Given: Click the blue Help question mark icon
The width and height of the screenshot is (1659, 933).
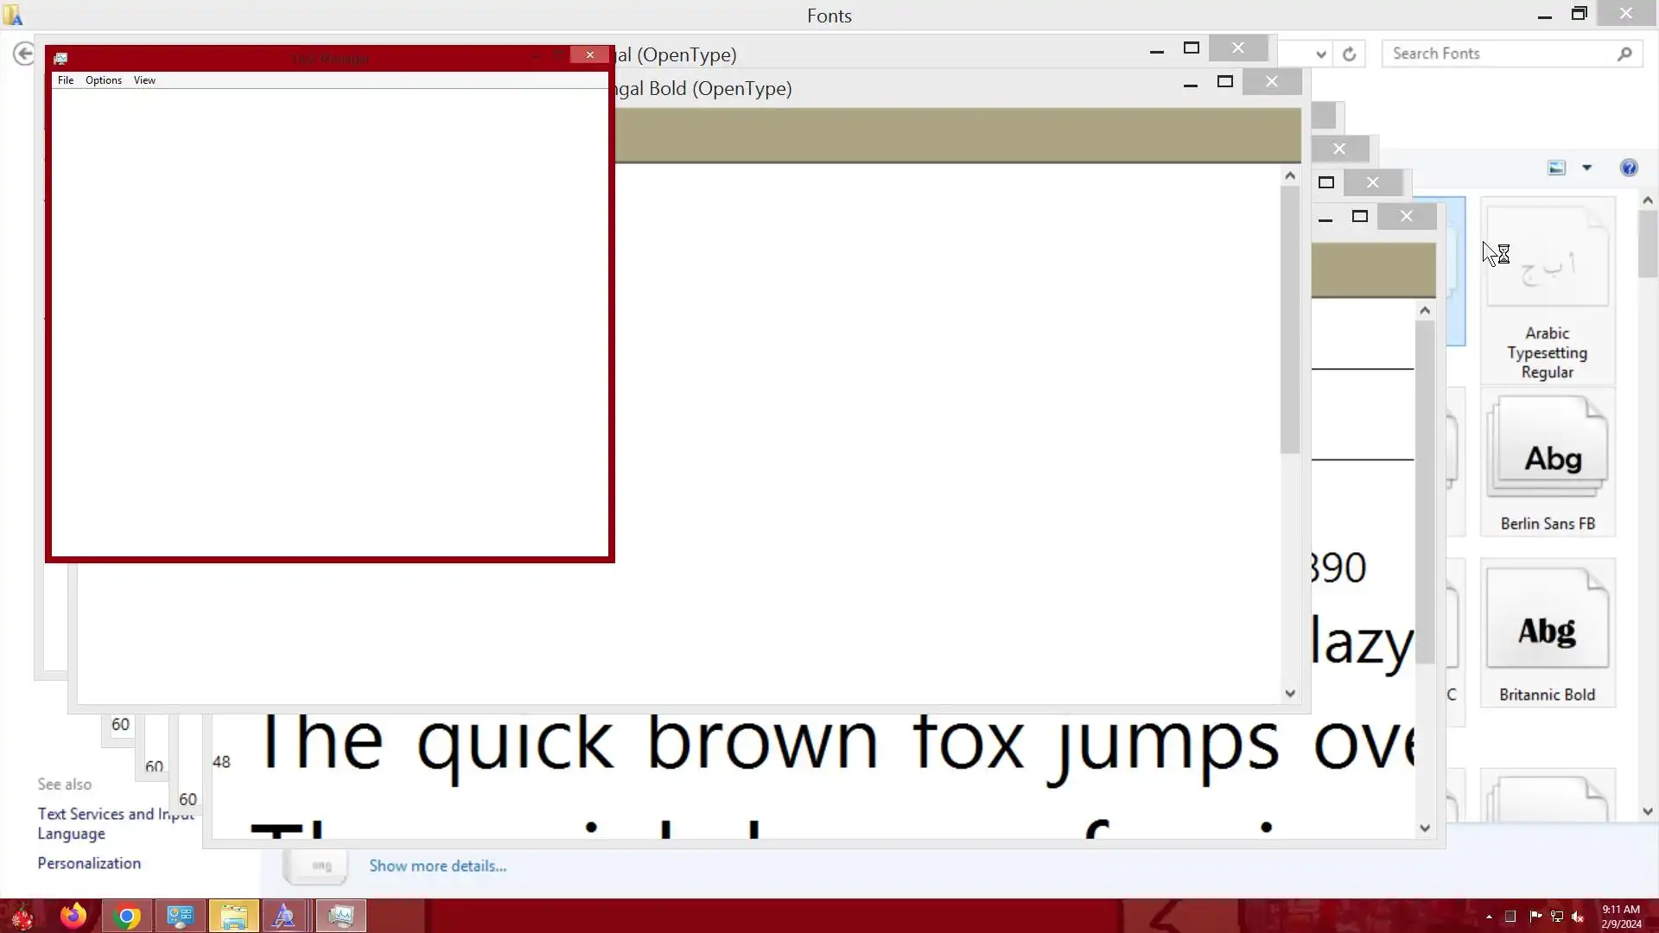Looking at the screenshot, I should [1629, 168].
